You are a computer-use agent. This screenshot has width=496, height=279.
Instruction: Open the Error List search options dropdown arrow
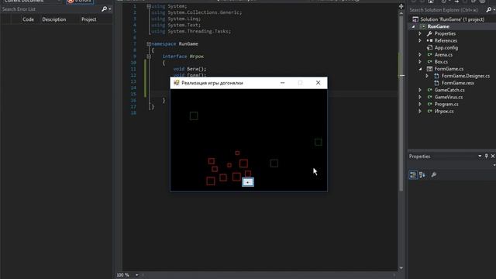tap(110, 9)
